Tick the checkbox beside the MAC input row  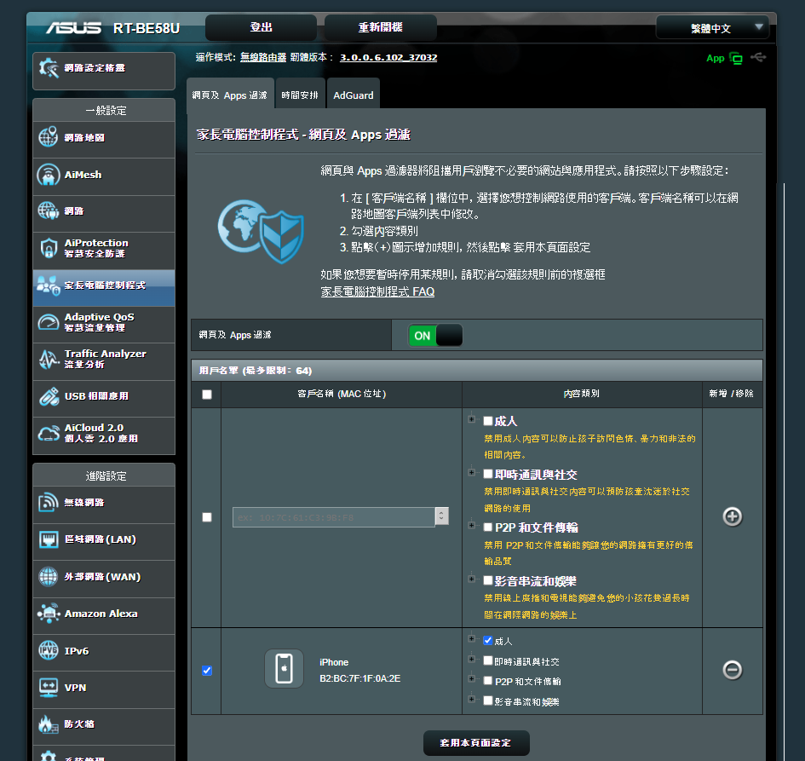tap(207, 517)
